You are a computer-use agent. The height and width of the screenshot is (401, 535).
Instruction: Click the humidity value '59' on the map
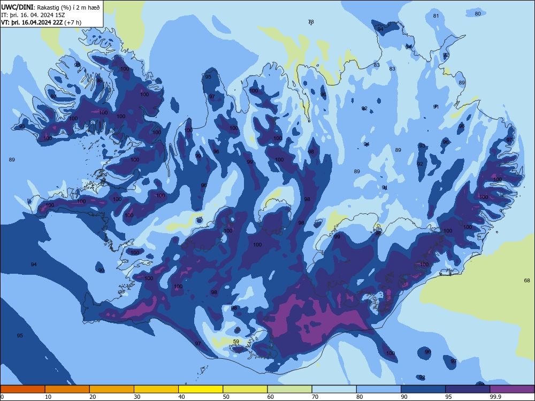pyautogui.click(x=236, y=341)
